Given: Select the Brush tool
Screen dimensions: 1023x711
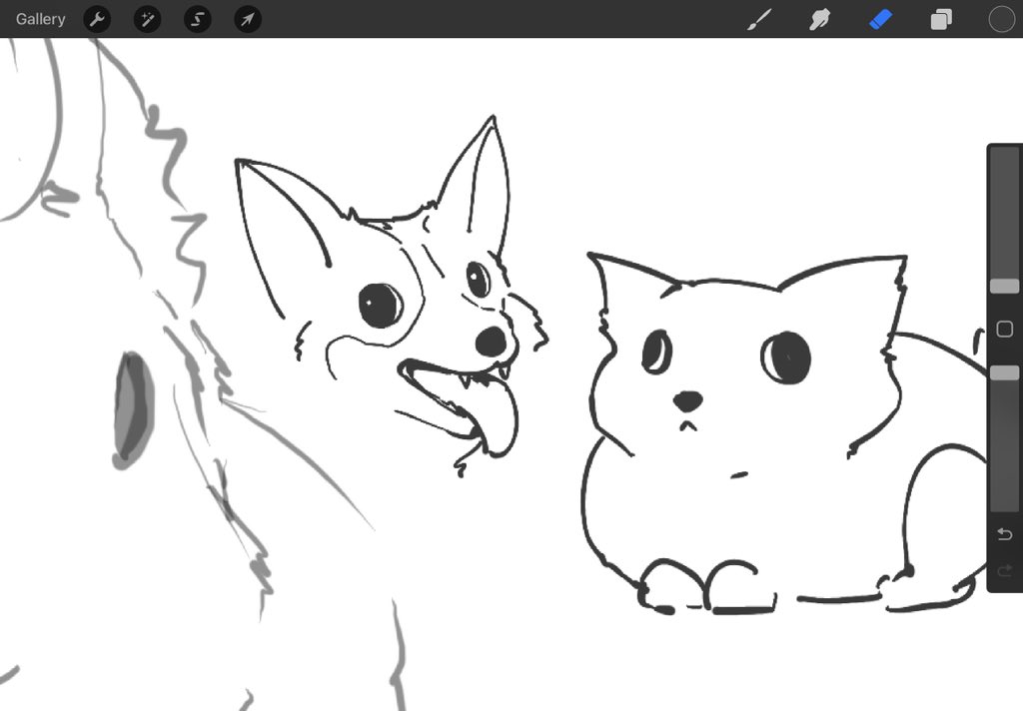Looking at the screenshot, I should pos(759,20).
